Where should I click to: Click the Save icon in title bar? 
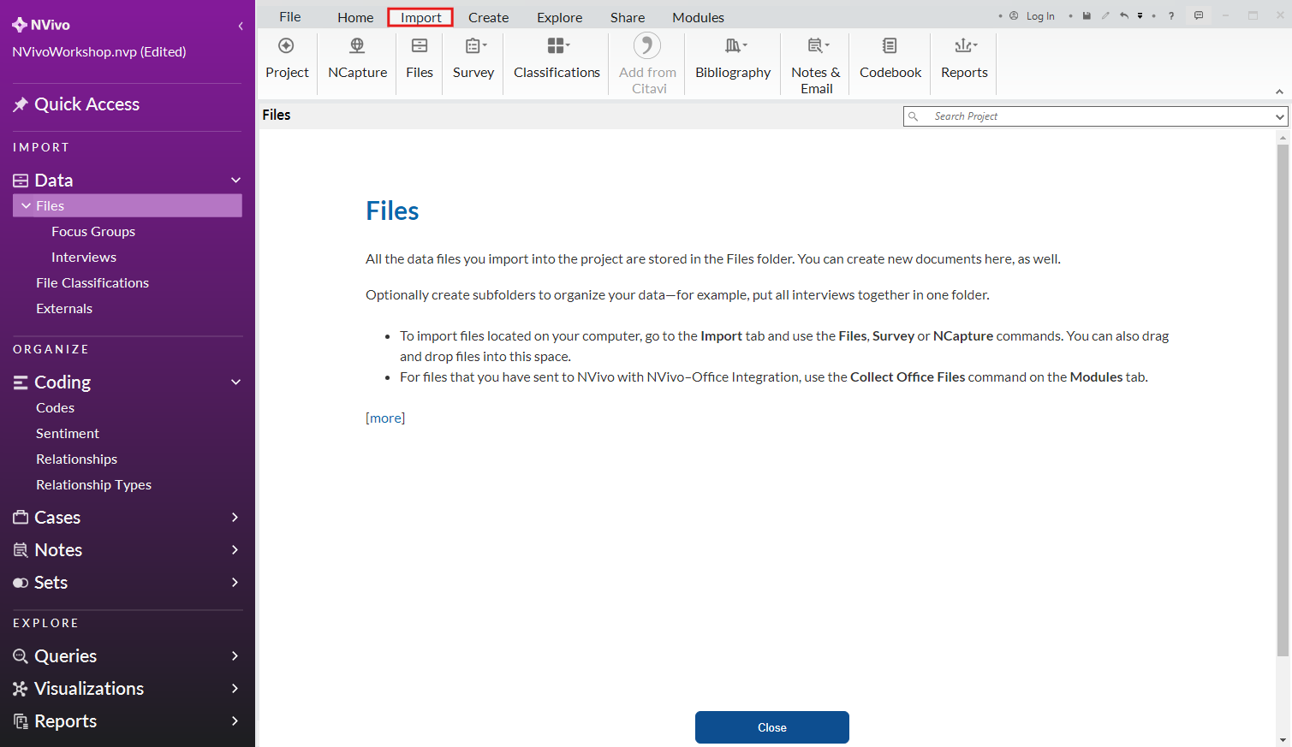pos(1087,15)
